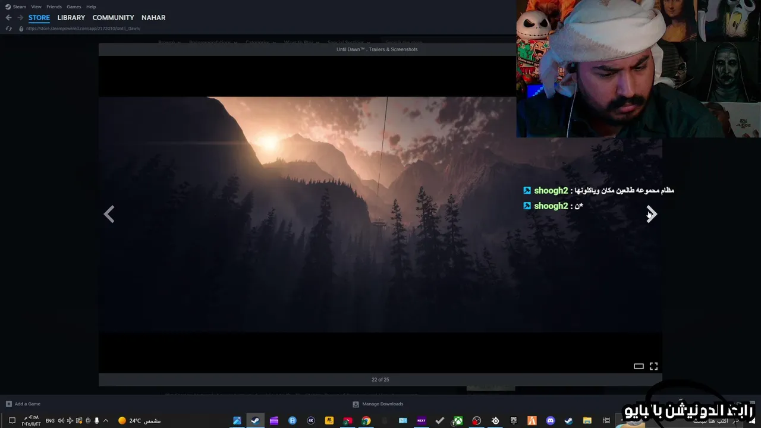761x428 pixels.
Task: Click the 22 of 25 counter
Action: 380,379
